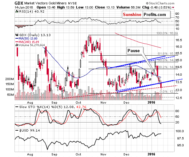The height and width of the screenshot is (157, 189).
Task: Click the RSI(14) 40.92 label
Action: pyautogui.click(x=32, y=12)
